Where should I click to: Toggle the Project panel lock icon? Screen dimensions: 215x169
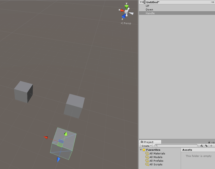(209, 142)
